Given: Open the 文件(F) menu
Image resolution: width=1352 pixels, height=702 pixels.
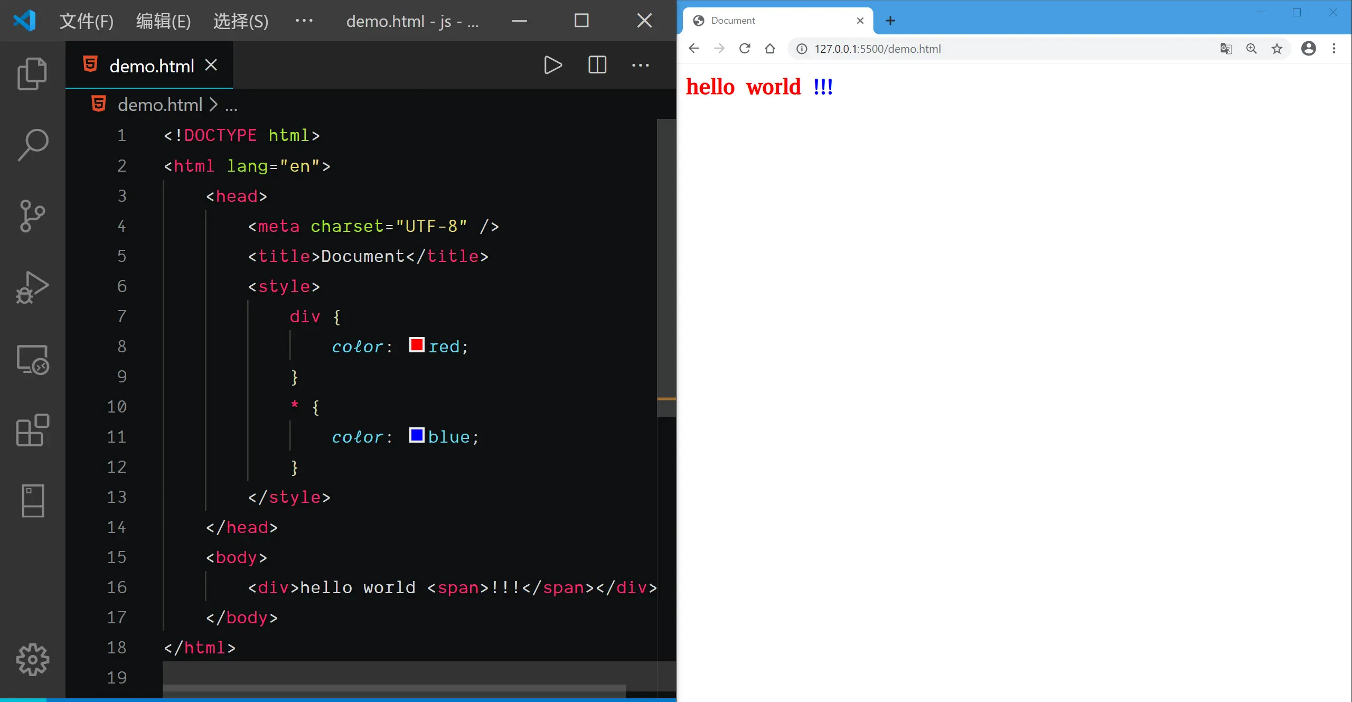Looking at the screenshot, I should [x=86, y=21].
